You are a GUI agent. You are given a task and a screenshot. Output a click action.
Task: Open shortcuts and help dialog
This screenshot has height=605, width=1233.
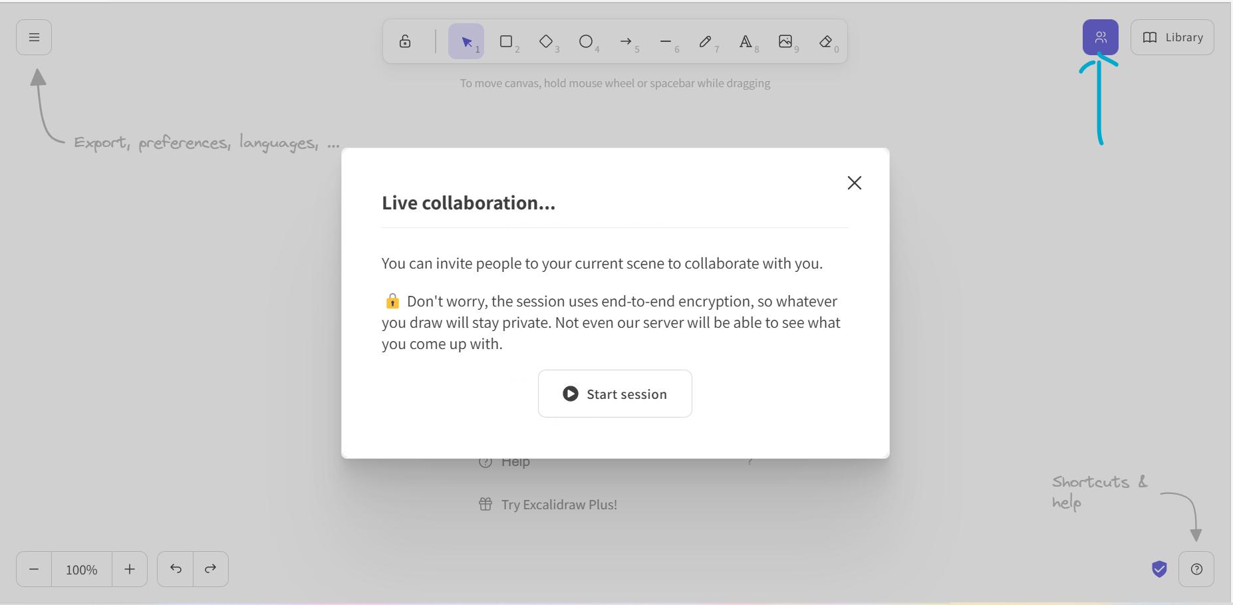(1197, 569)
